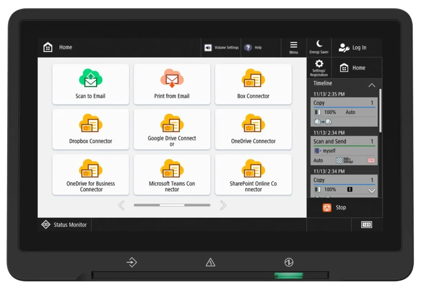Open the Print from Email app
Viewport: 422px width, 288px height.
(172, 84)
